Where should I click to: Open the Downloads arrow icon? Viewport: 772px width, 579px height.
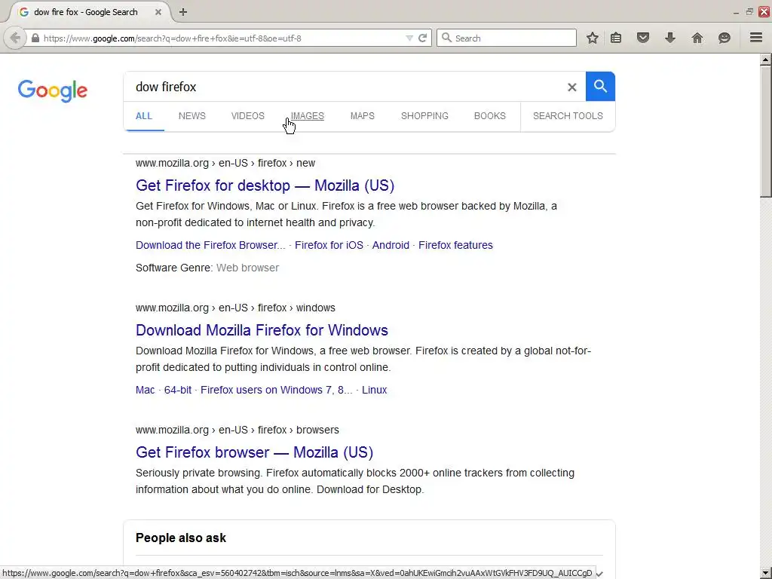tap(670, 38)
